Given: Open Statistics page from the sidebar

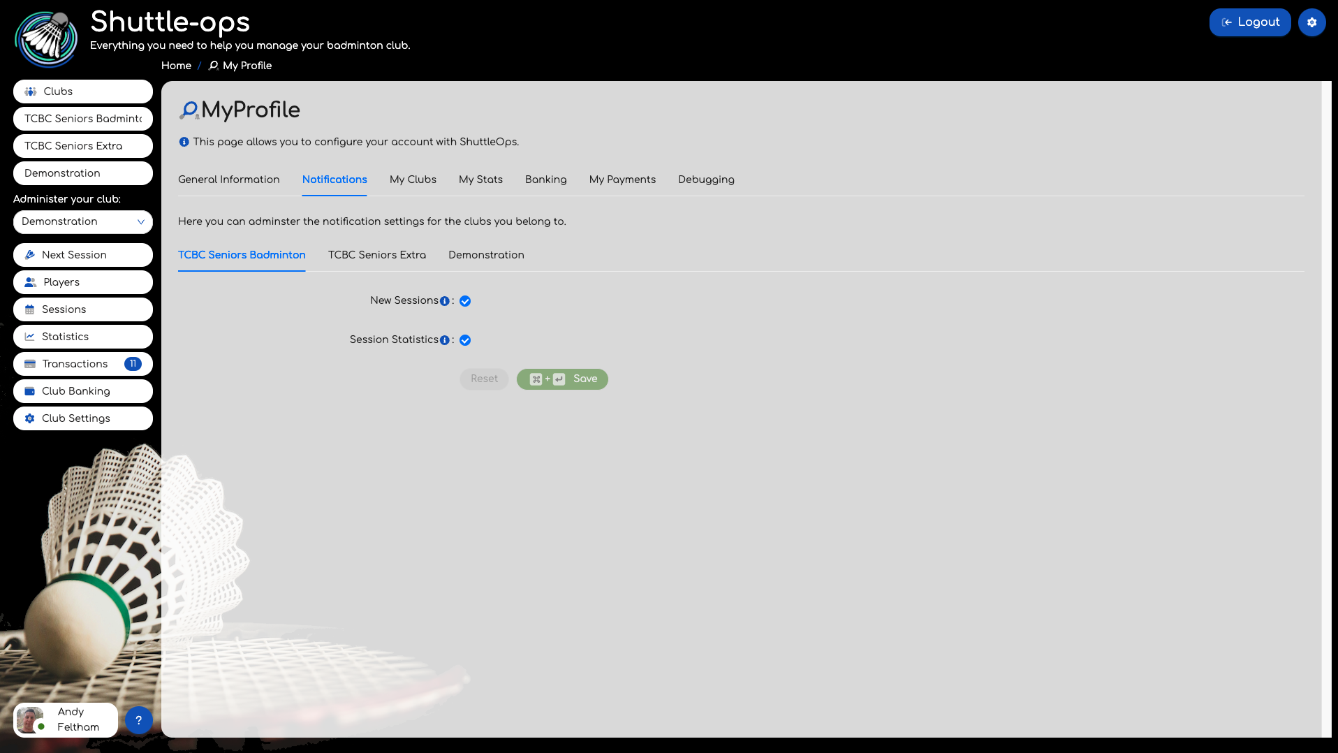Looking at the screenshot, I should point(83,337).
